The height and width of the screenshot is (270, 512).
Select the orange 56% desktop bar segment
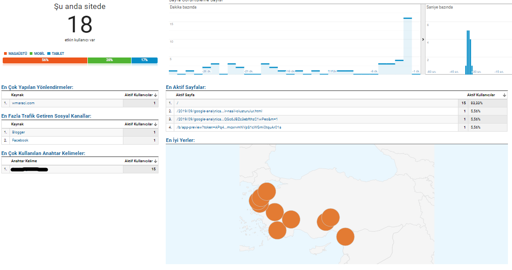45,60
